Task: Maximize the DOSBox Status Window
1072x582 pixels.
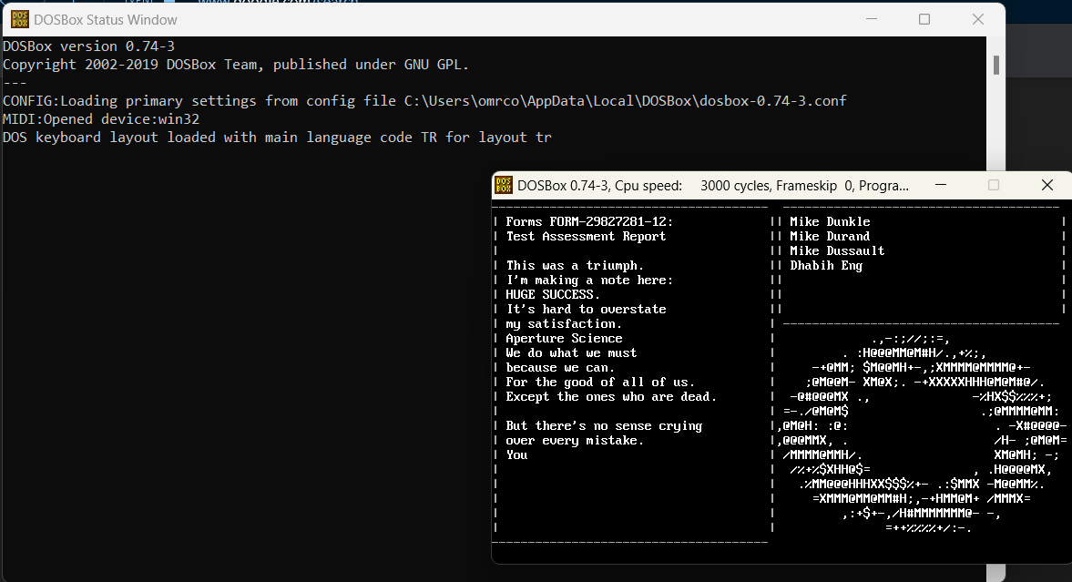Action: click(924, 19)
